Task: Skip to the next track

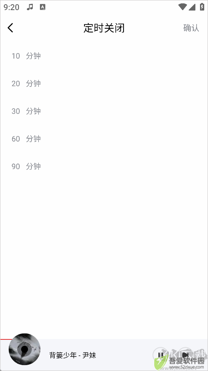Action: (185, 355)
